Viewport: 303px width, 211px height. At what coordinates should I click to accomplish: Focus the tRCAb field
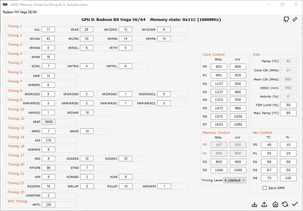pos(48,39)
